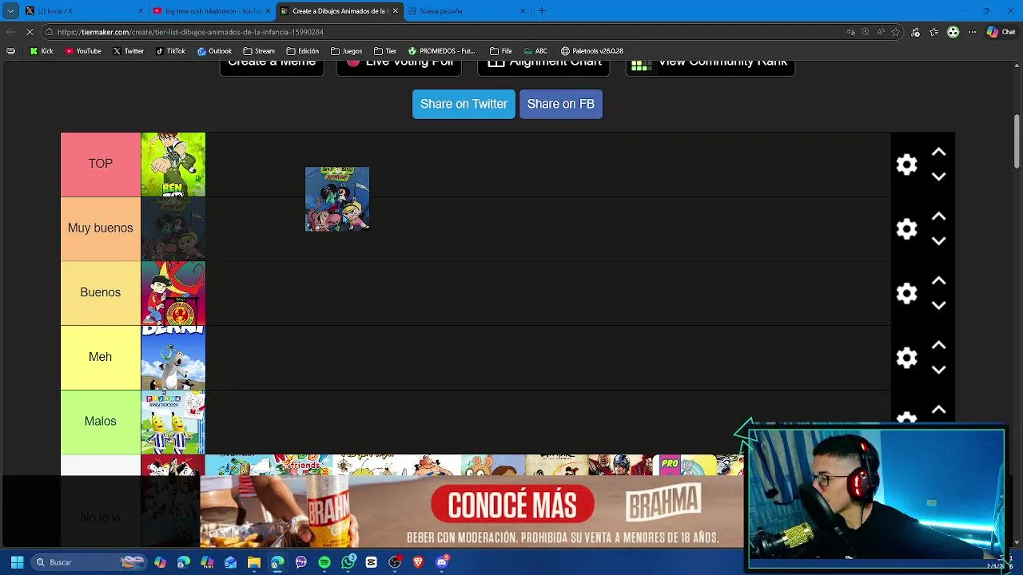Image resolution: width=1023 pixels, height=575 pixels.
Task: Select the thumbnail in the Buenos row
Action: 173,293
